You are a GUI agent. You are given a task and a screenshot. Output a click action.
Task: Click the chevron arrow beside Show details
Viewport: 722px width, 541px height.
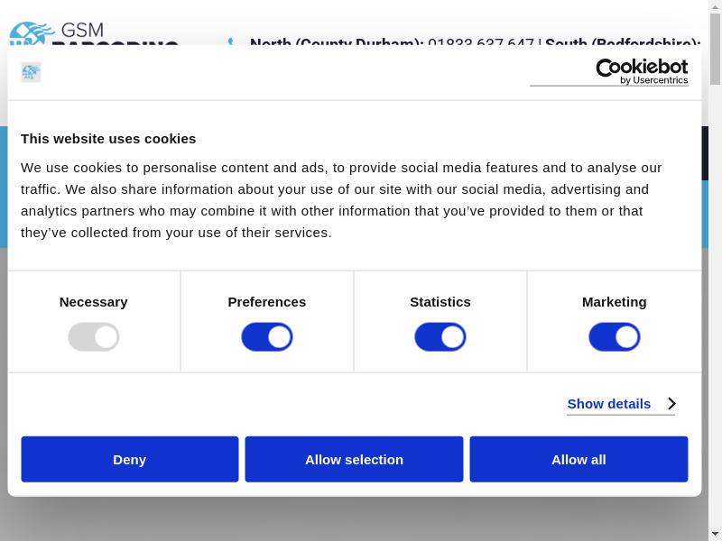(x=671, y=404)
